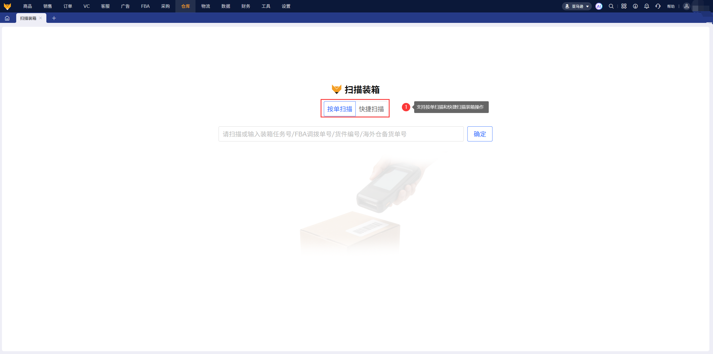Open the FBA menu

click(145, 6)
